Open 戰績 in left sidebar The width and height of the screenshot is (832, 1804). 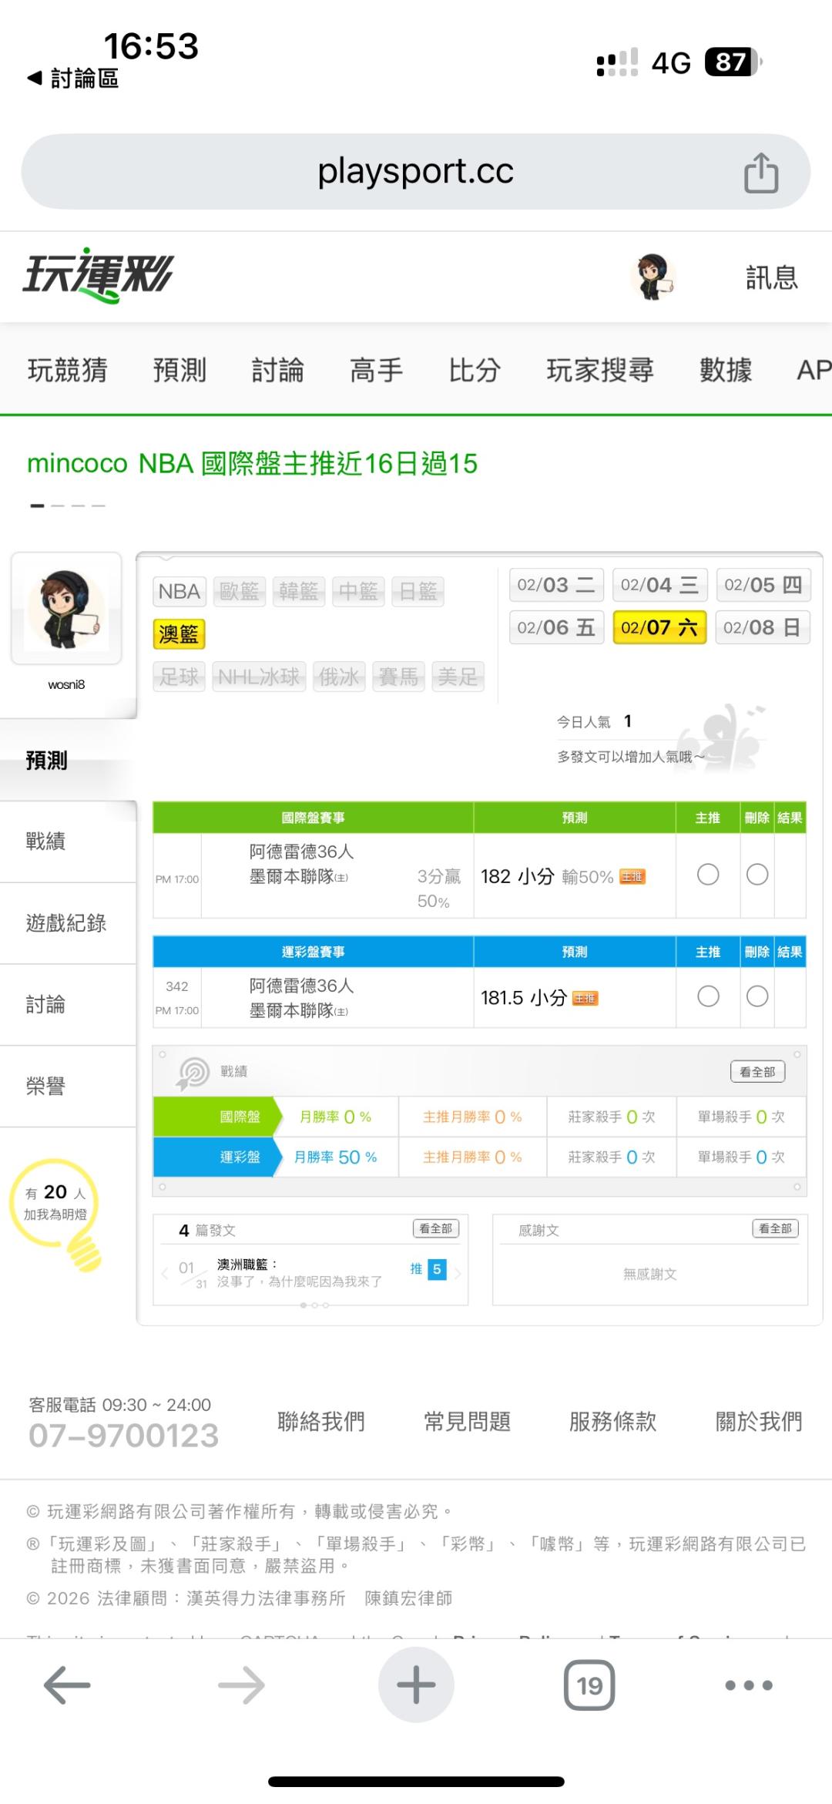tap(46, 842)
